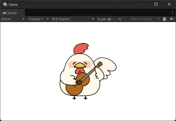Open the Game view type dropdown

pyautogui.click(x=13, y=19)
